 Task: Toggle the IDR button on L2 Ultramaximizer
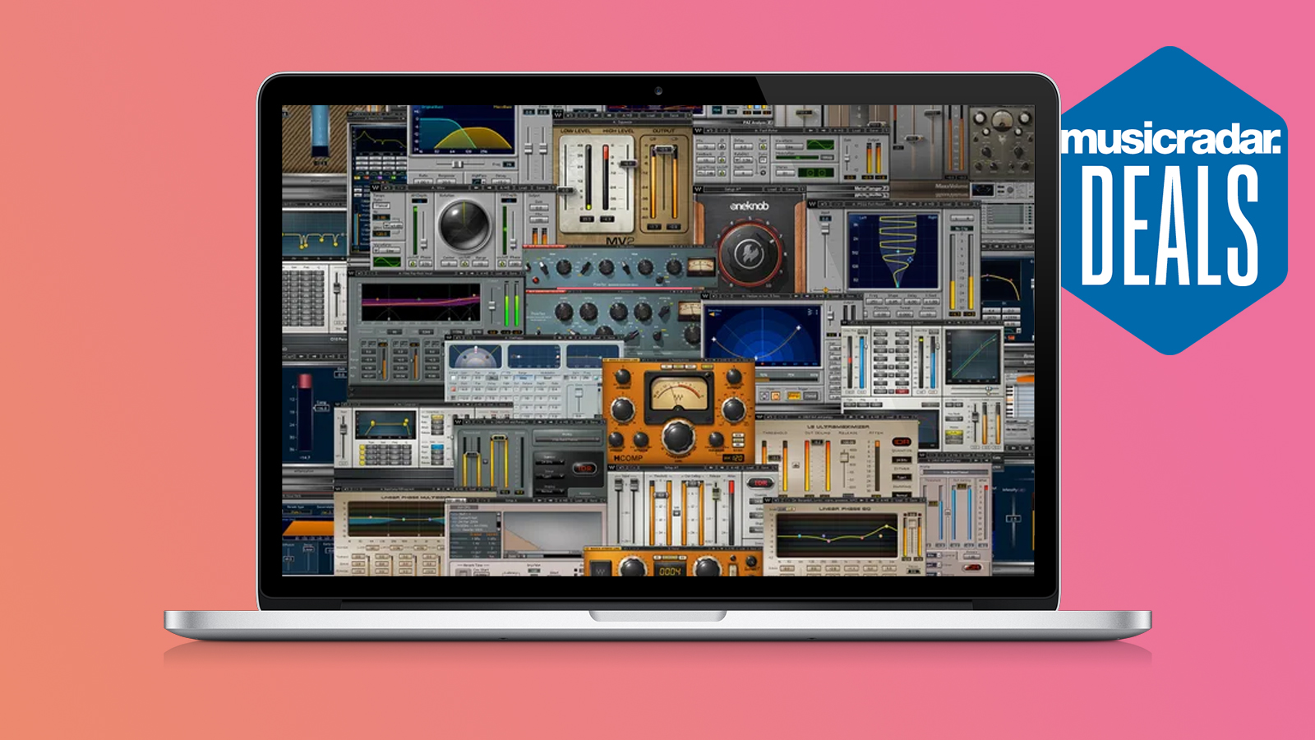coord(902,442)
